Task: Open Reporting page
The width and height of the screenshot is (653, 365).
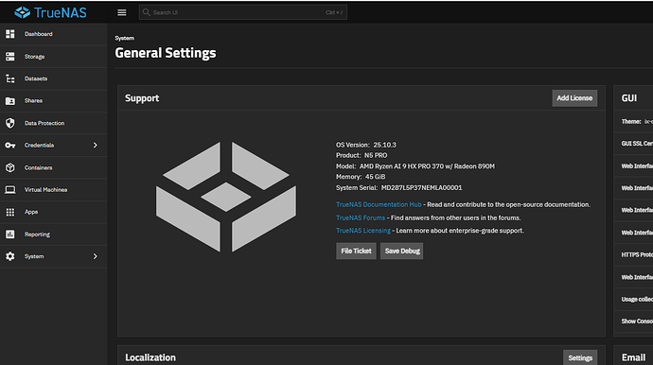Action: click(x=53, y=235)
